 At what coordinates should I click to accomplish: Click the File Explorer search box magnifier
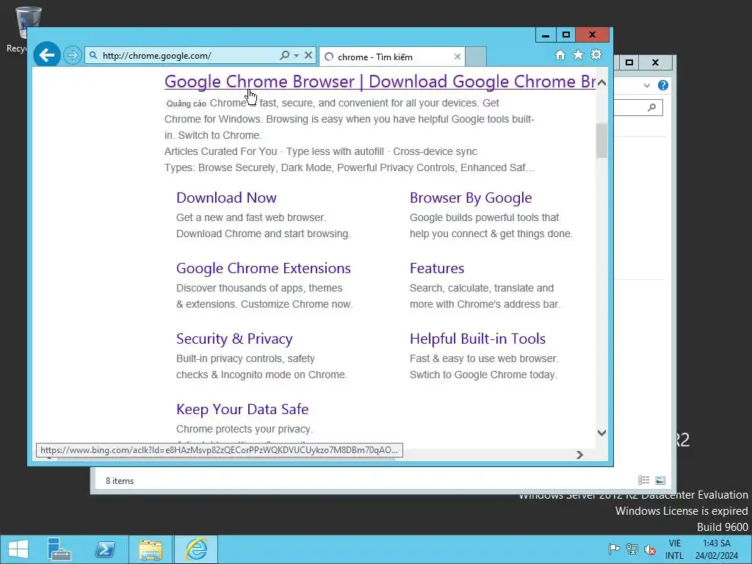pyautogui.click(x=651, y=107)
